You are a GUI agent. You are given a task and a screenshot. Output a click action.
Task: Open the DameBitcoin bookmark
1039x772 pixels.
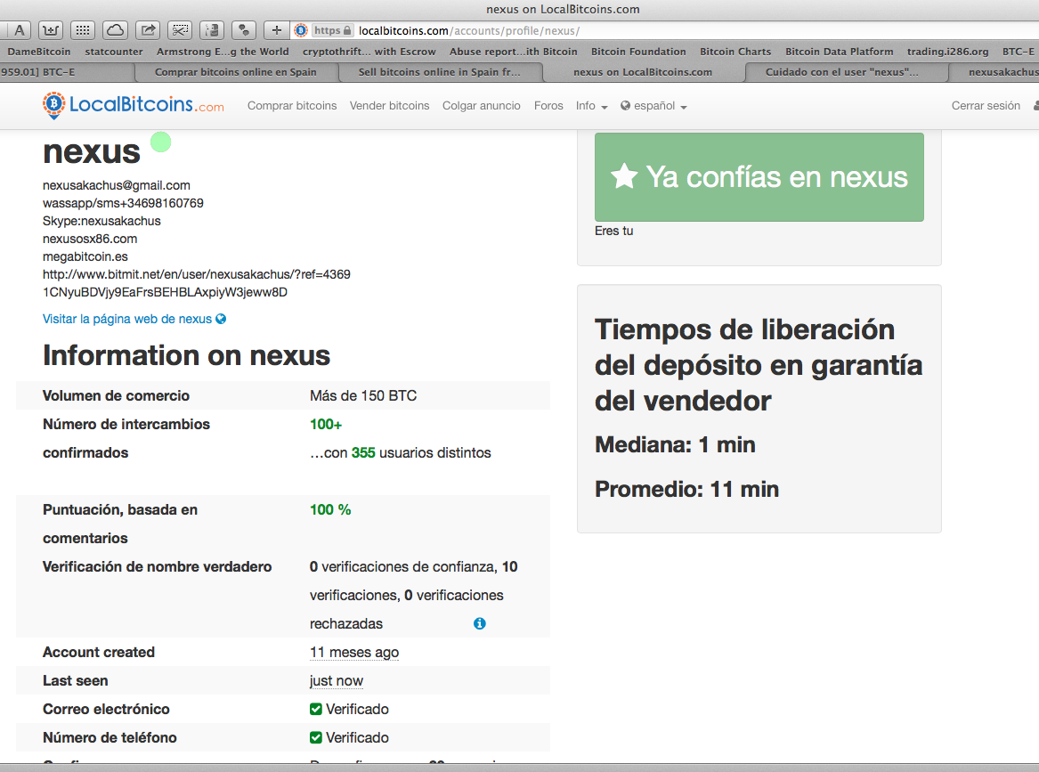pyautogui.click(x=39, y=52)
